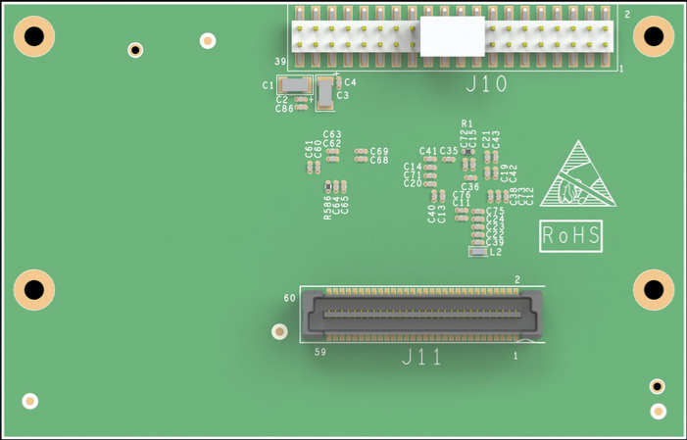The height and width of the screenshot is (440, 687).
Task: Click the C2 designator label
Action: (281, 100)
